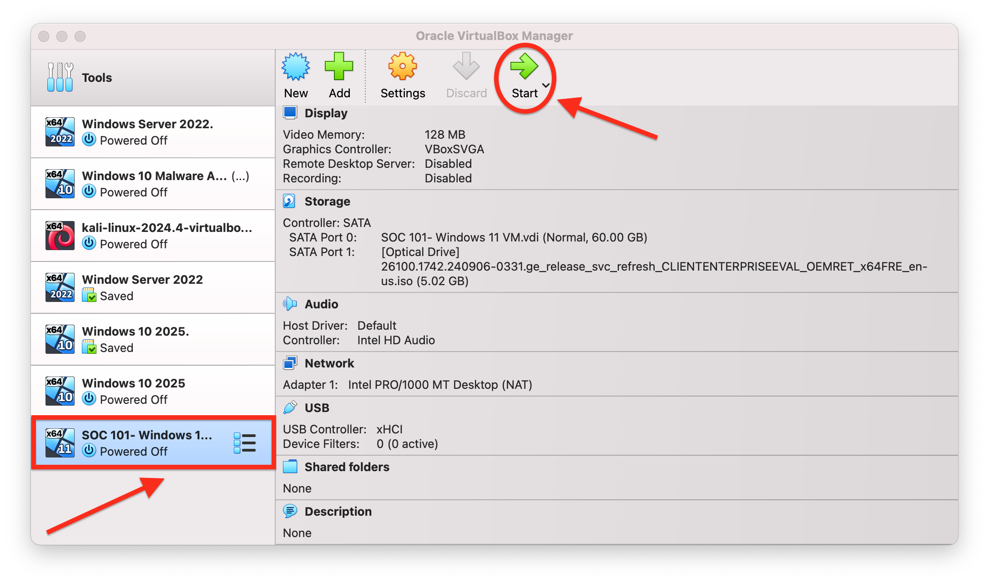This screenshot has height=583, width=989.
Task: Click the Window Server 2022 saved OS icon
Action: coord(60,287)
